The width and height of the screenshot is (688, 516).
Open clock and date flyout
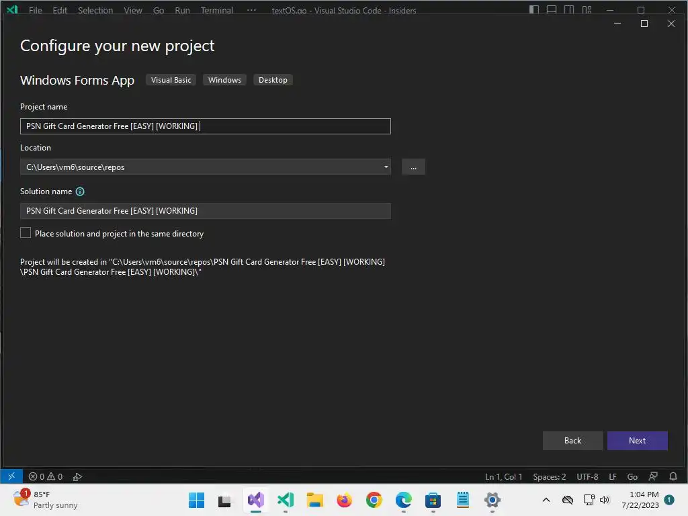tap(640, 500)
